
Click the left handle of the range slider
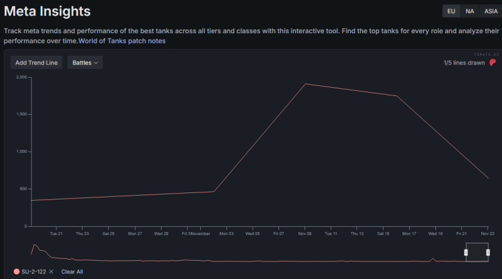coord(466,252)
